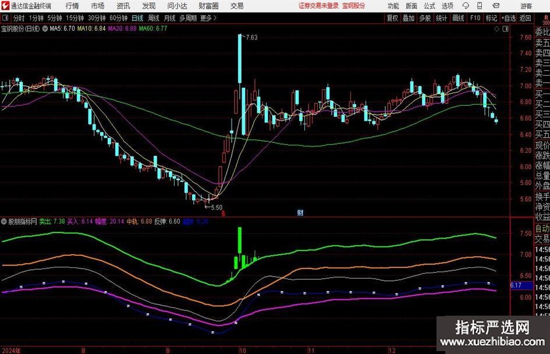
Task: Click the red marker below the 5.50 low
Action: point(223,213)
